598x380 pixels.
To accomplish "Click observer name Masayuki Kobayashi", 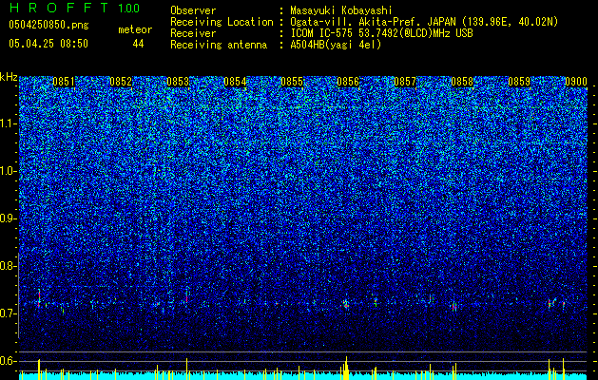I will 340,10.
